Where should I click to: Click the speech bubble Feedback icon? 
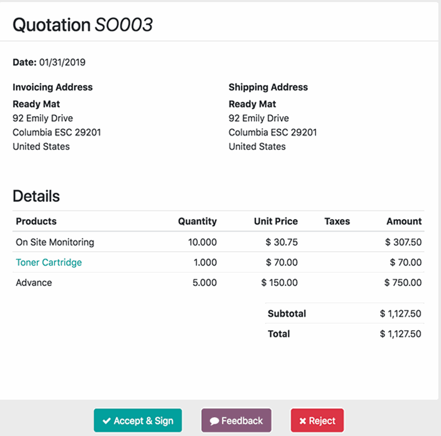tap(214, 421)
